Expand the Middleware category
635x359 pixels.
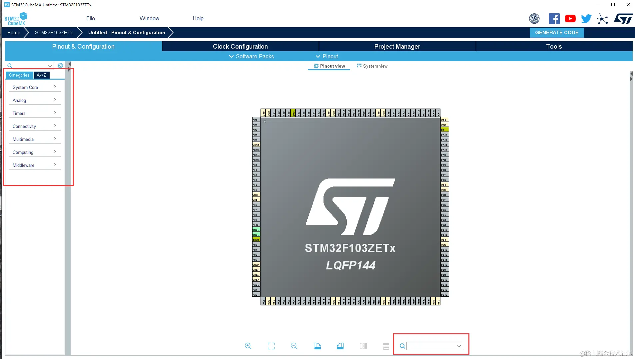(35, 165)
